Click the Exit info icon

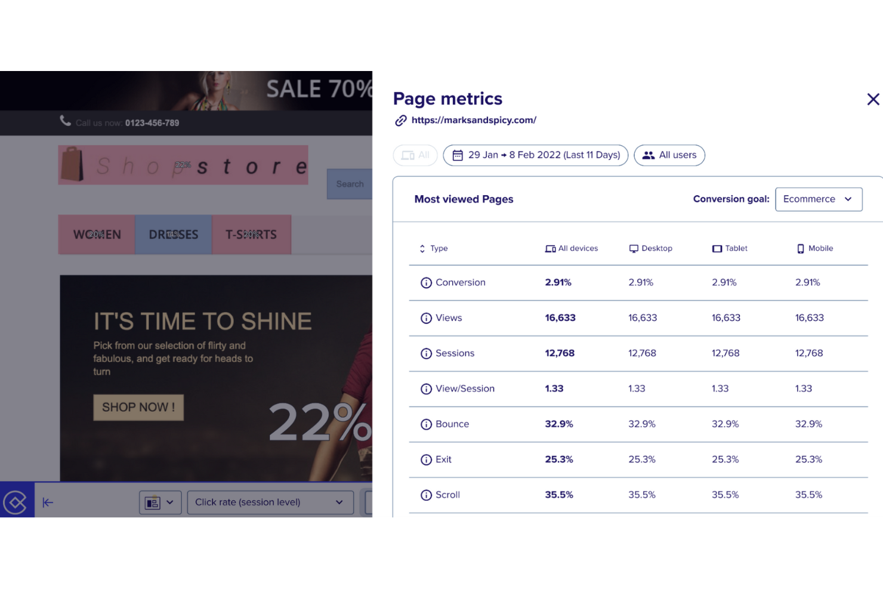click(x=426, y=460)
